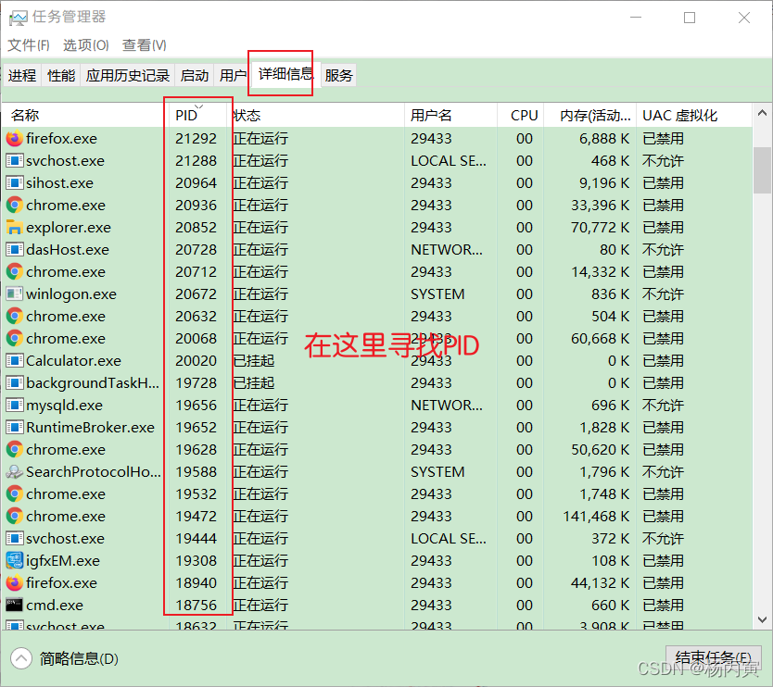Click the scrollbar down arrow
773x687 pixels.
tap(762, 619)
